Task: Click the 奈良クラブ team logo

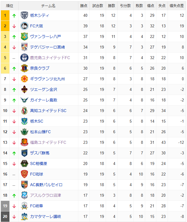Action: point(24,69)
